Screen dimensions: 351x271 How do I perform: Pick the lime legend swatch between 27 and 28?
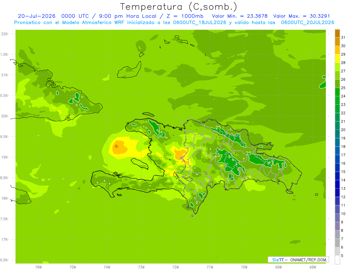tap(337, 67)
